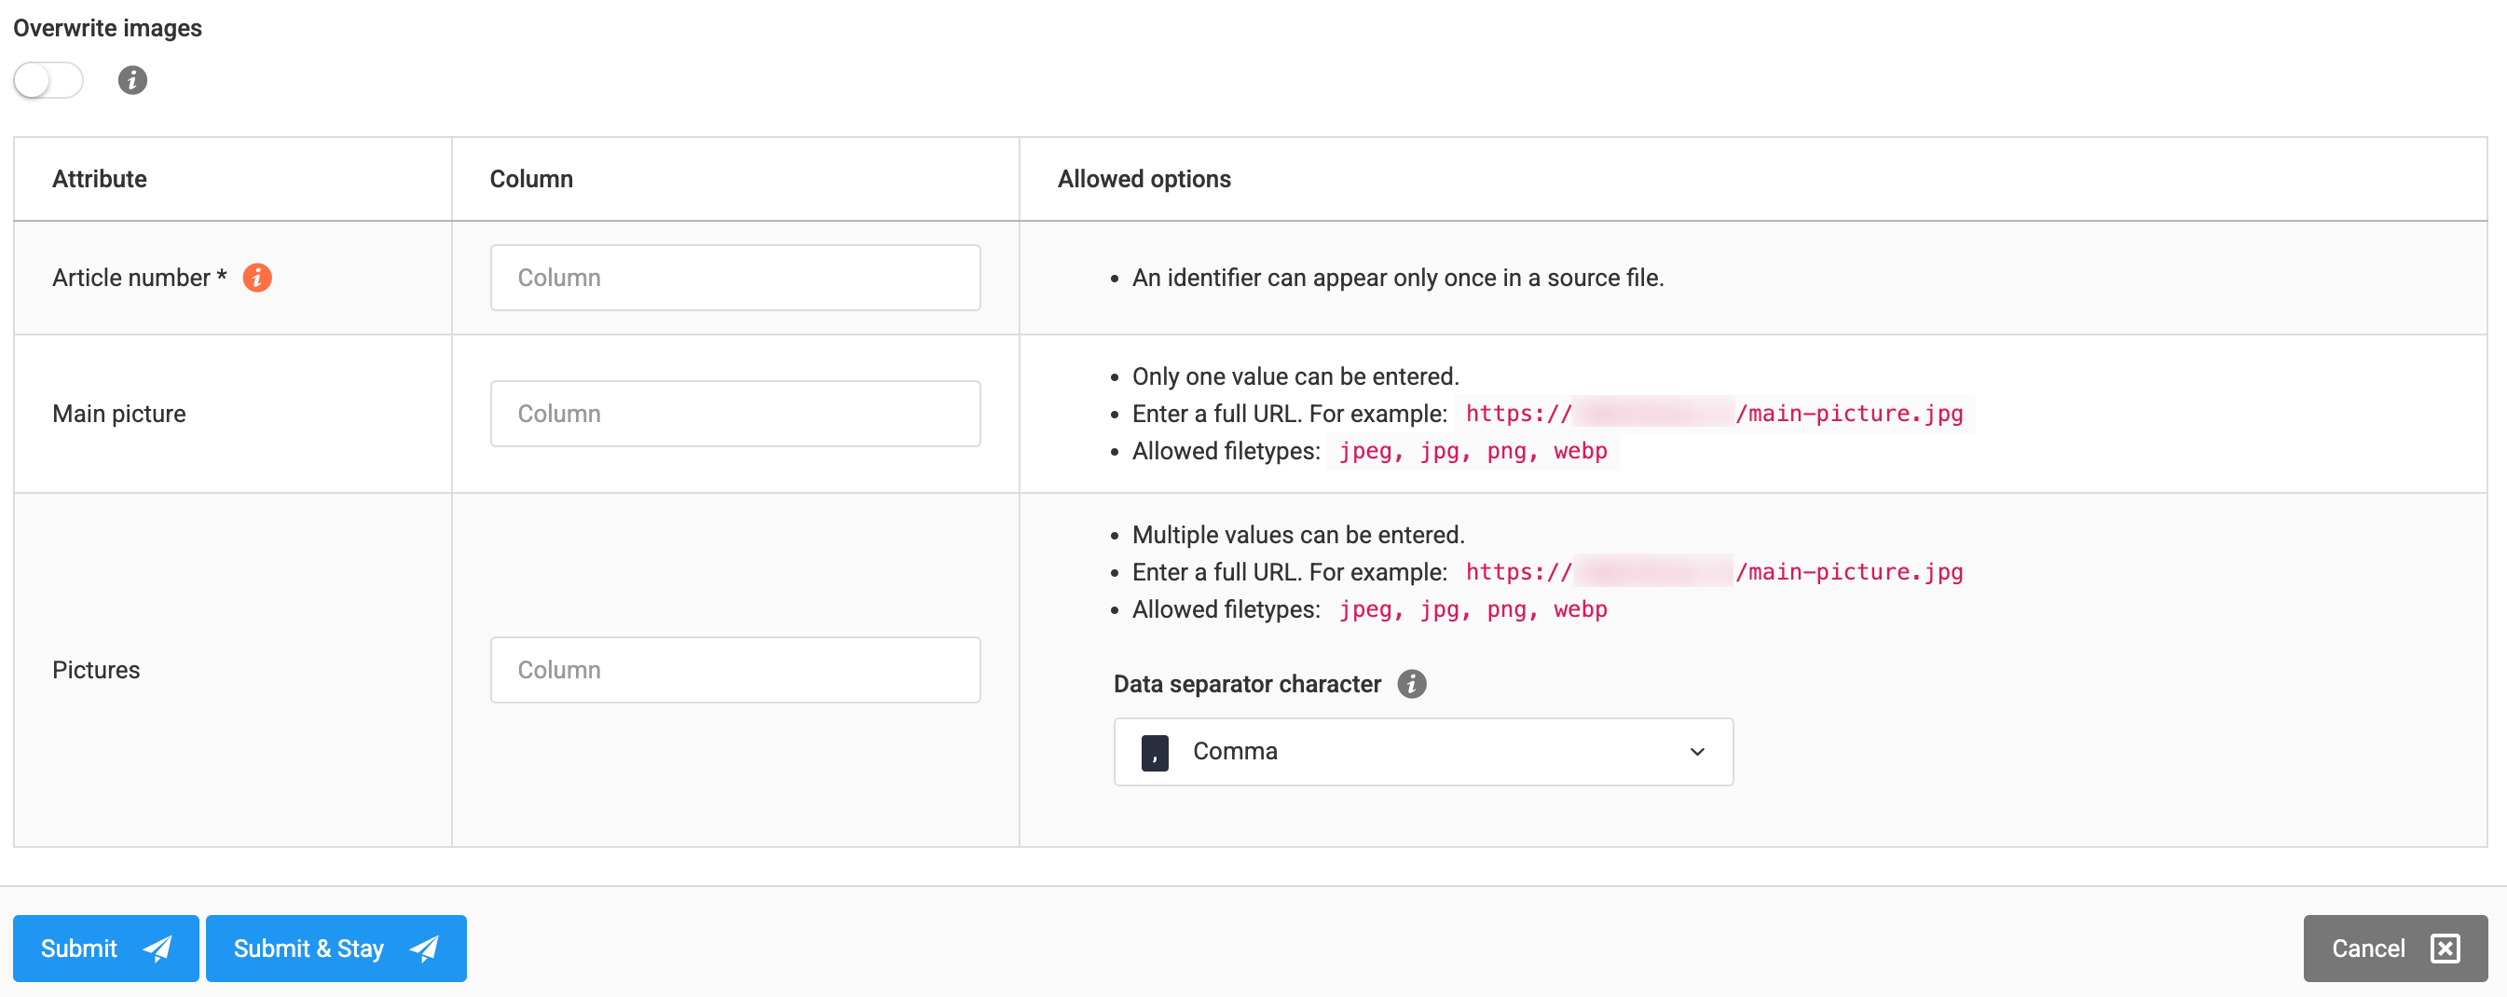2507x997 pixels.
Task: Click info icon next to Overwrite images toggle
Action: (x=131, y=81)
